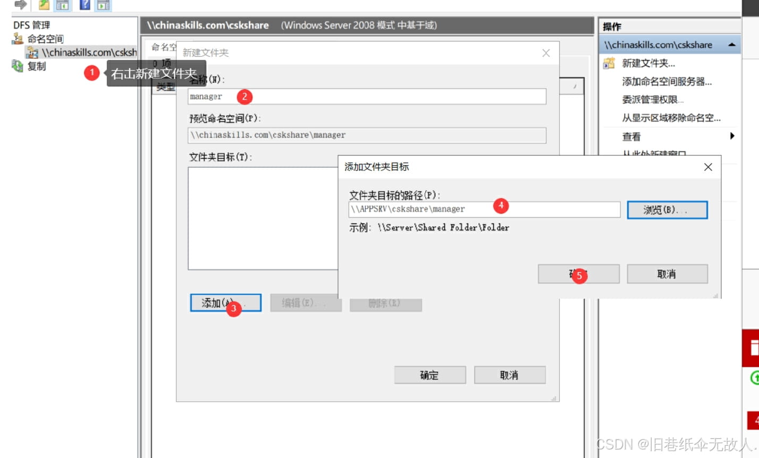Viewport: 759px width, 458px height.
Task: Click 取消 in the 新建文件夹 dialog
Action: coord(509,375)
